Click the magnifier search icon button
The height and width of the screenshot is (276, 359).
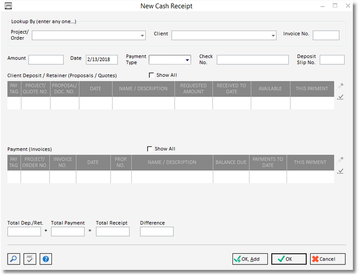(x=13, y=259)
